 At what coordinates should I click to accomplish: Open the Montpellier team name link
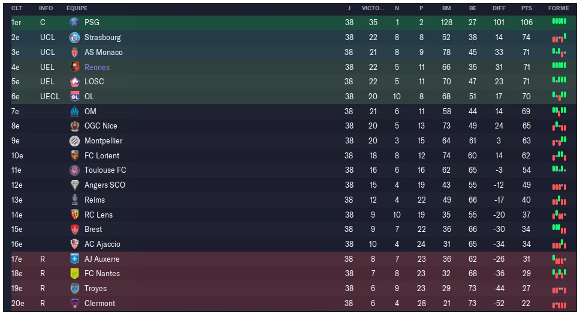[103, 140]
